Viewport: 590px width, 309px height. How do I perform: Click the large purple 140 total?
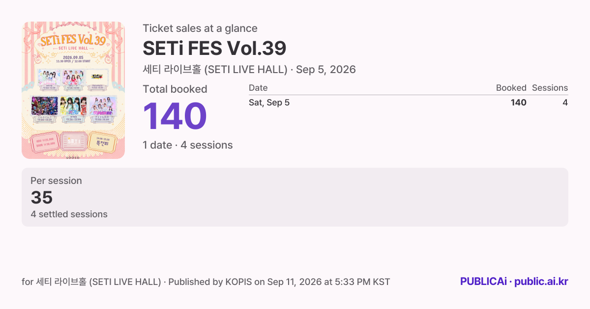[175, 117]
